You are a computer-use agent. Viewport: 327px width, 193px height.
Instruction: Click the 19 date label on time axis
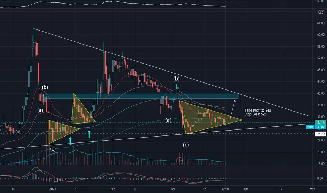pyautogui.click(x=280, y=189)
